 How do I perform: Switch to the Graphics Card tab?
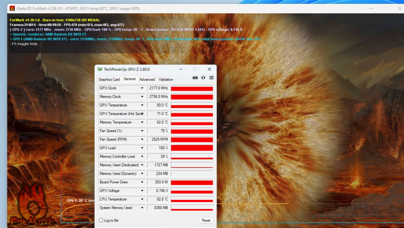pyautogui.click(x=109, y=80)
